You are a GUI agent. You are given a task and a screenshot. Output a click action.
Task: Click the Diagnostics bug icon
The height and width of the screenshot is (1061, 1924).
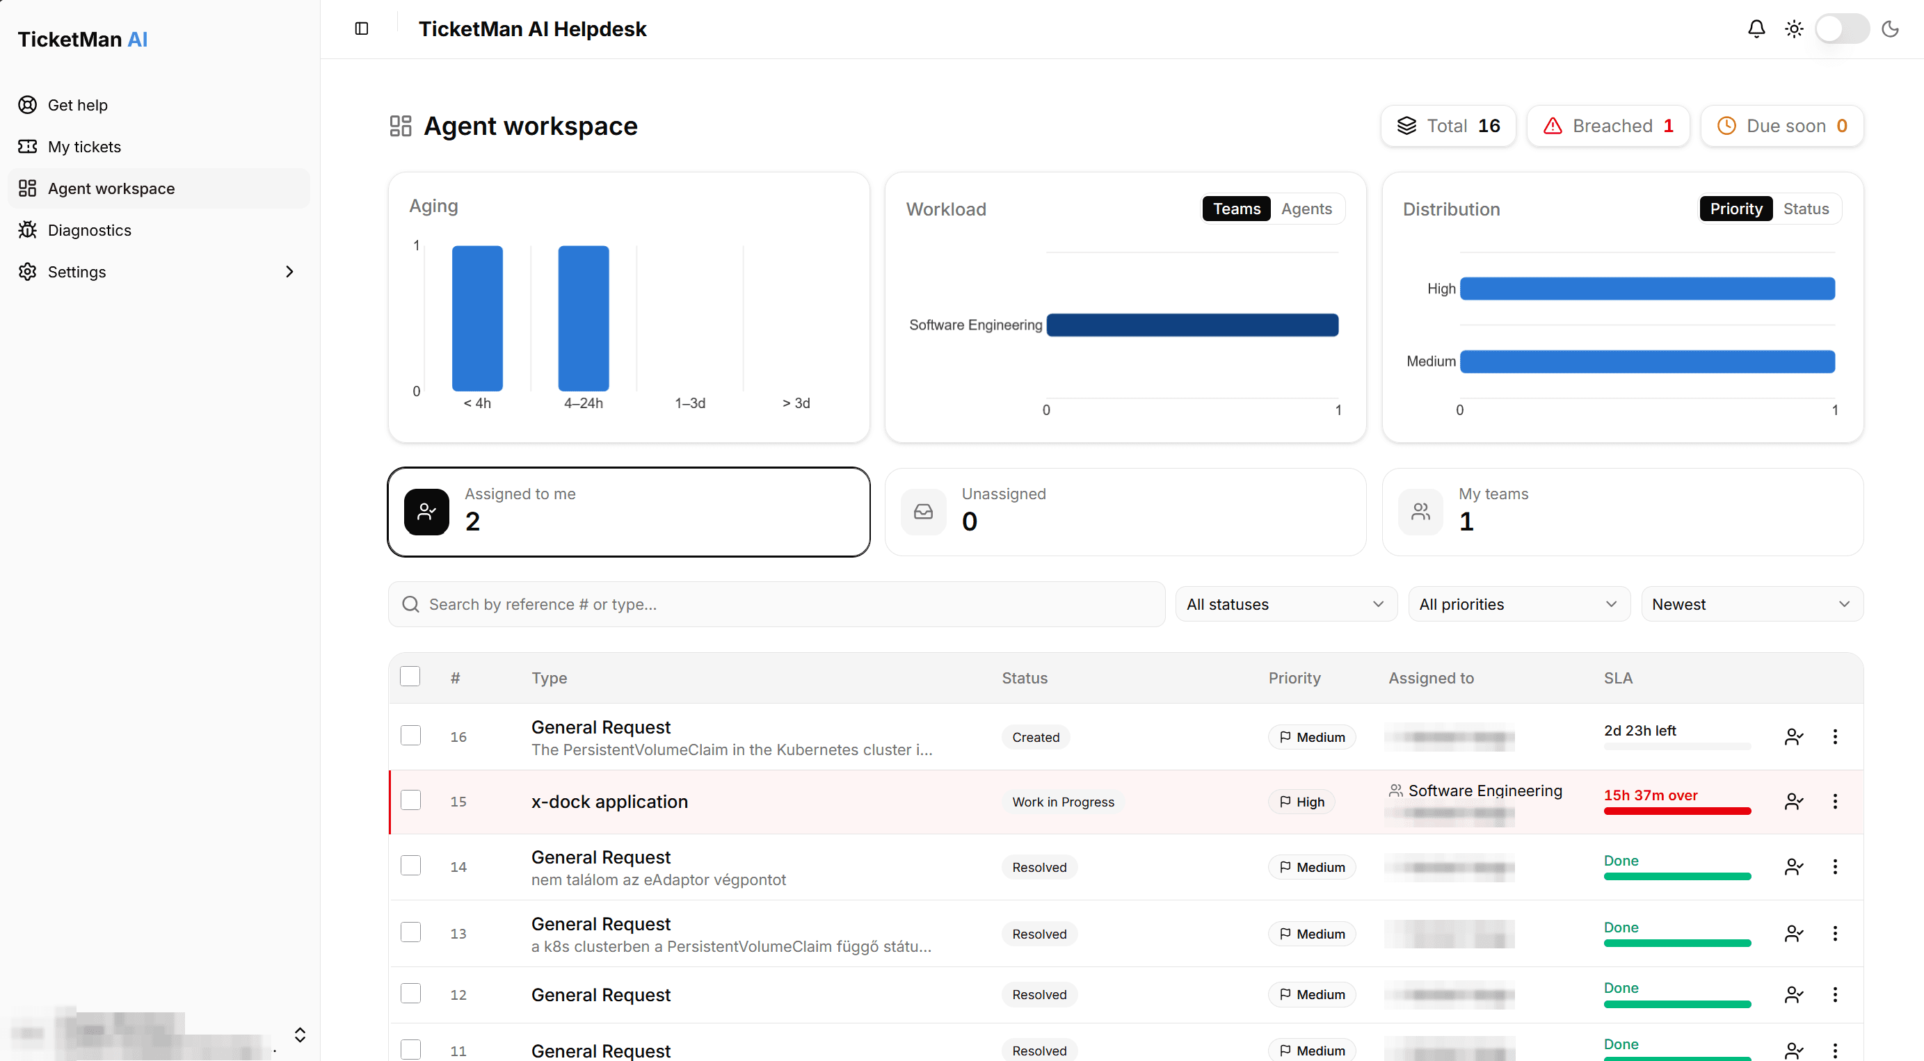(28, 230)
